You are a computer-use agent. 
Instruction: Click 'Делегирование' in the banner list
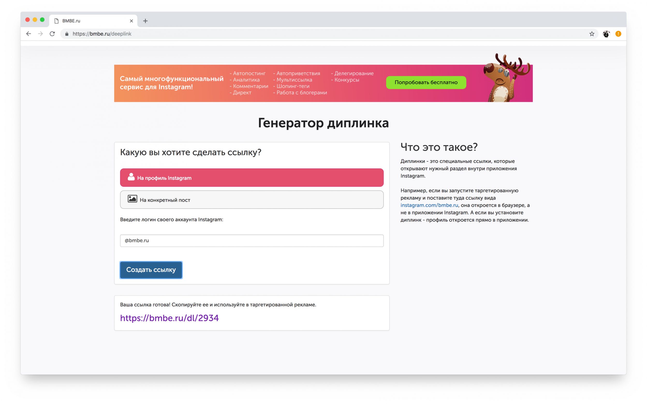[x=354, y=73]
